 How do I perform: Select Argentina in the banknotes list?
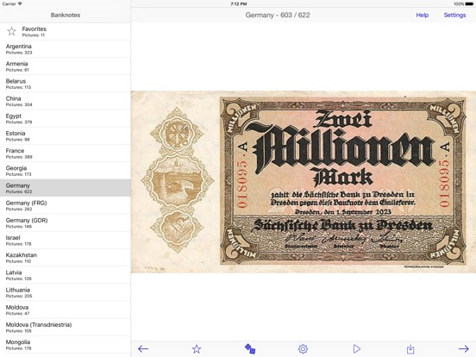66,49
